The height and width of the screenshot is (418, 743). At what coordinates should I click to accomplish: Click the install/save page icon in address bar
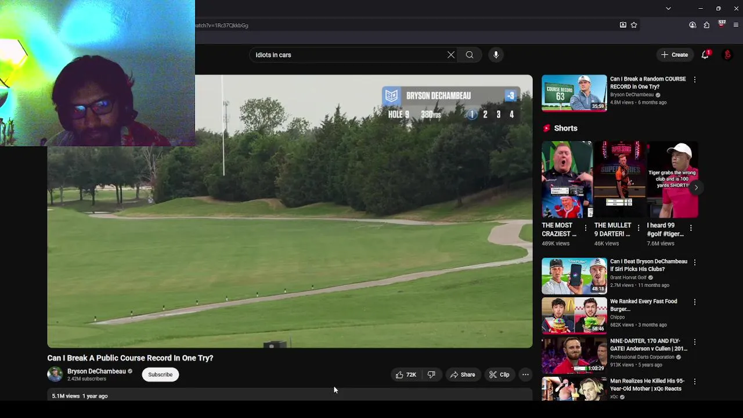(x=623, y=25)
